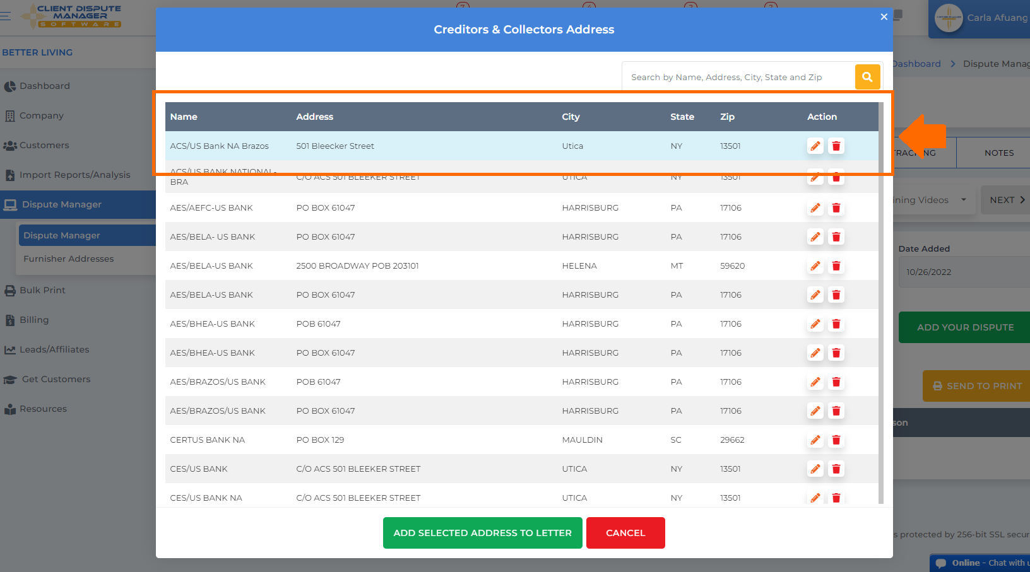Click the orange search magnifier button
This screenshot has height=572, width=1030.
point(867,77)
